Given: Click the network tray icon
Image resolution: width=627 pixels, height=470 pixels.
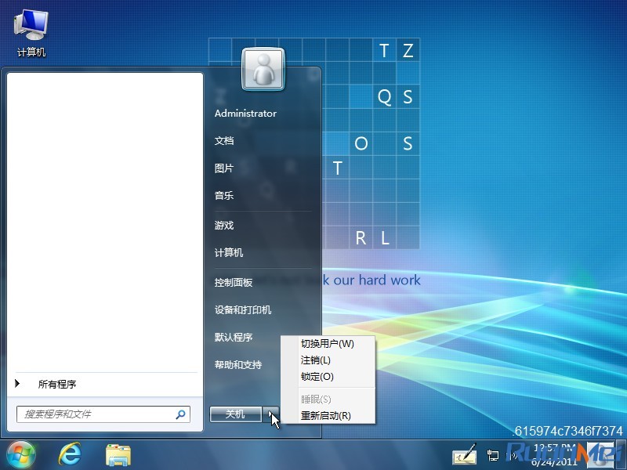Looking at the screenshot, I should [x=493, y=455].
